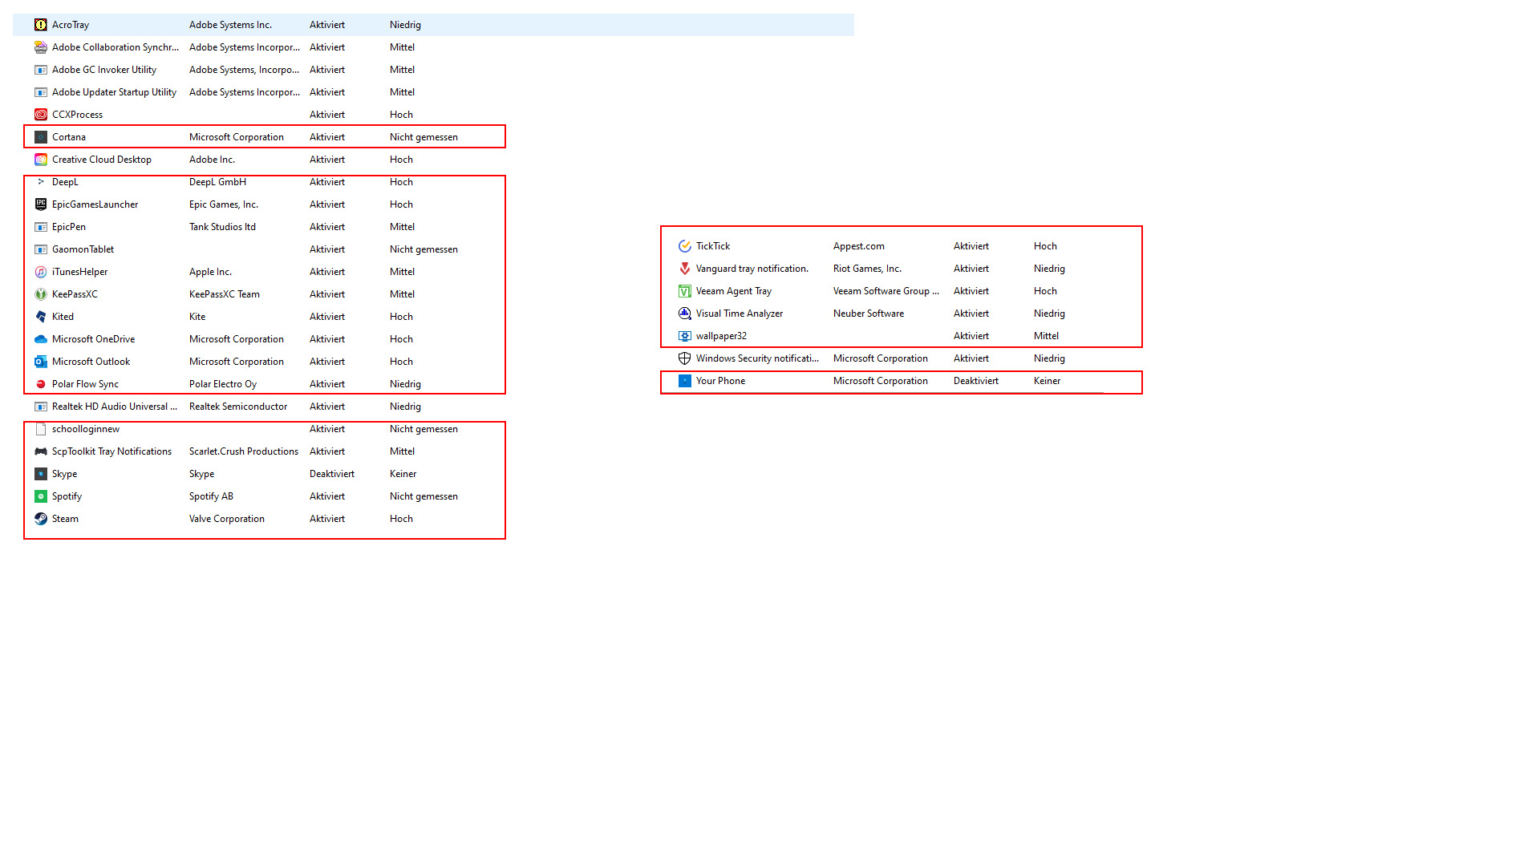Click the EpicGamesLauncher icon

[41, 204]
